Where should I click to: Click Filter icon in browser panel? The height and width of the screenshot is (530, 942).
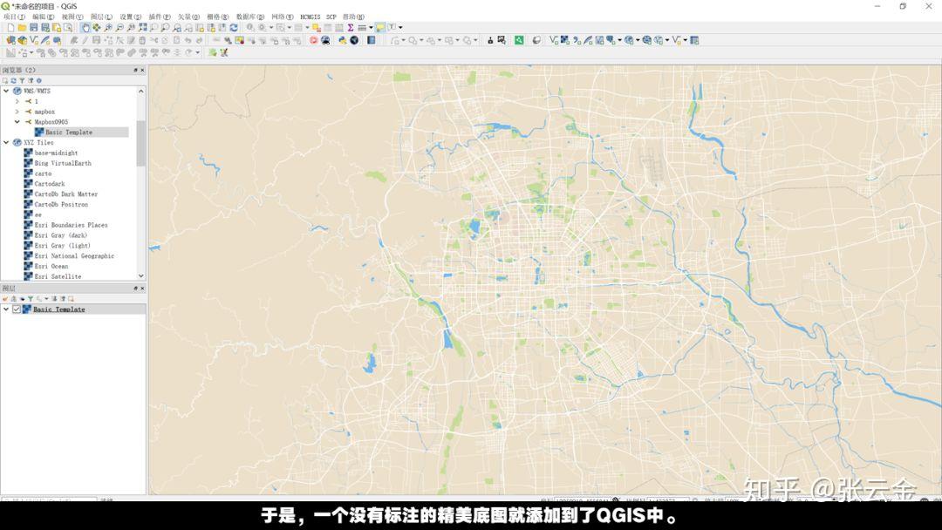click(22, 80)
